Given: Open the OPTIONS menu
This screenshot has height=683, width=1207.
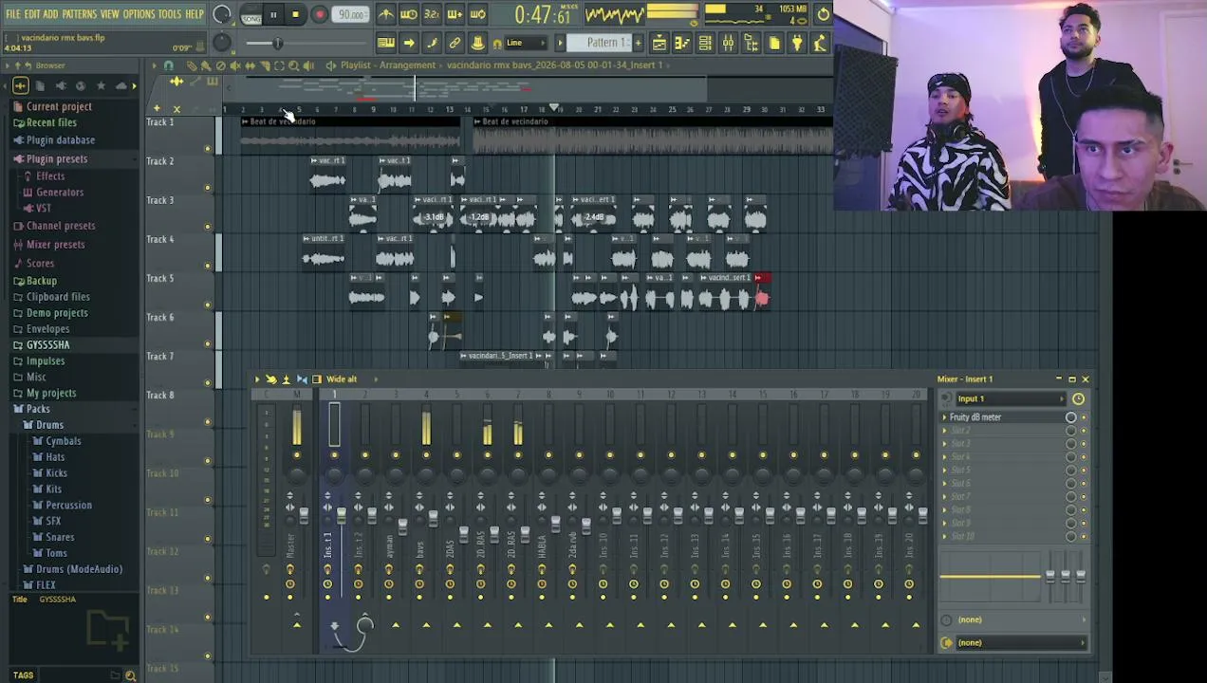Looking at the screenshot, I should [x=139, y=14].
